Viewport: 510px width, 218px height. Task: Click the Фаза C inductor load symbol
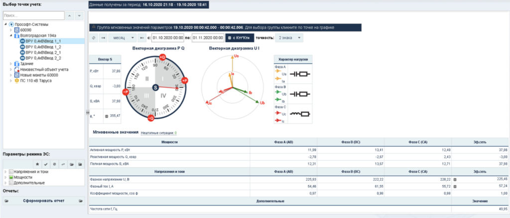299,114
